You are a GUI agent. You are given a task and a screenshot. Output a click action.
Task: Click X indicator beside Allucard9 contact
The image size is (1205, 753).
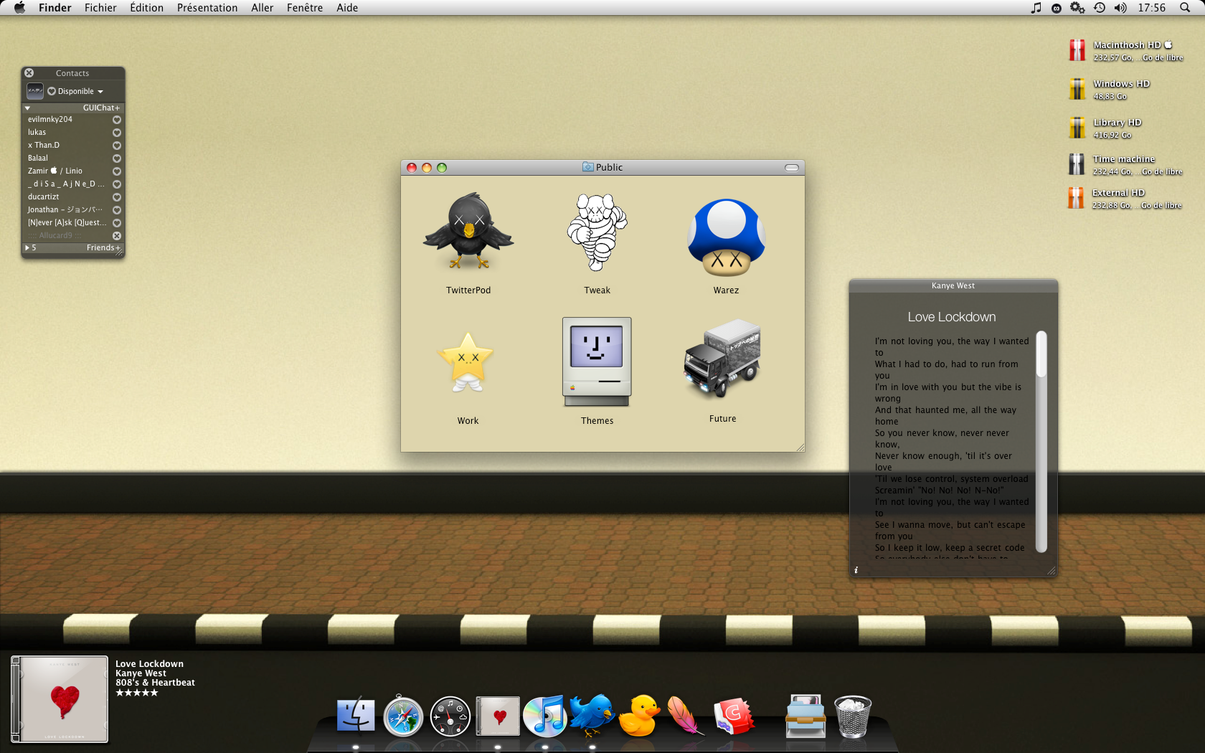point(117,236)
